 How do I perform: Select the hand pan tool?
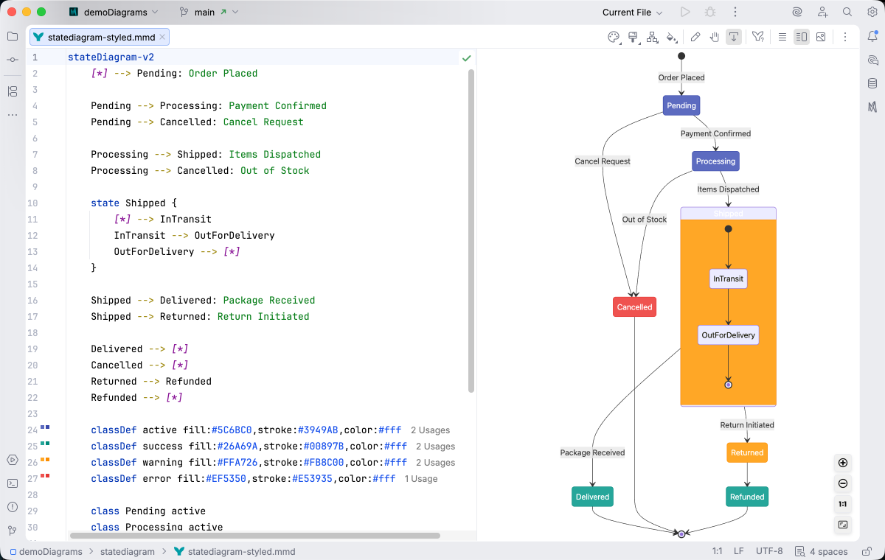click(715, 37)
